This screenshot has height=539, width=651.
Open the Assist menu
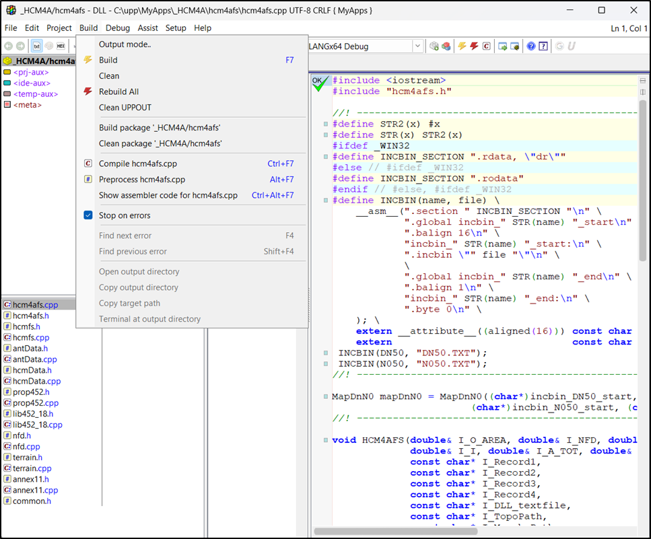tap(147, 28)
